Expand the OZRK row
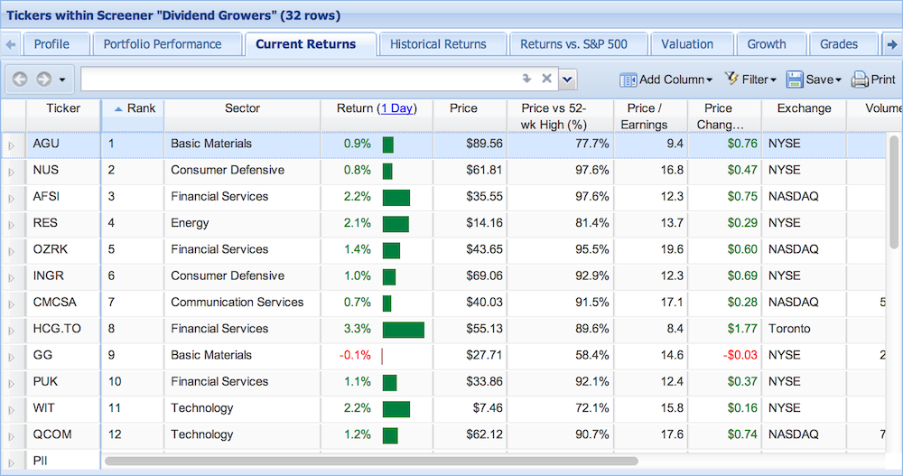The image size is (903, 476). tap(11, 252)
